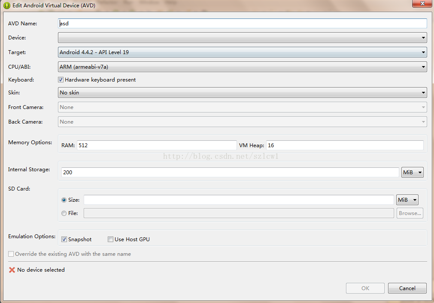This screenshot has height=303, width=434.
Task: Toggle the Snapshot checkbox
Action: click(64, 239)
